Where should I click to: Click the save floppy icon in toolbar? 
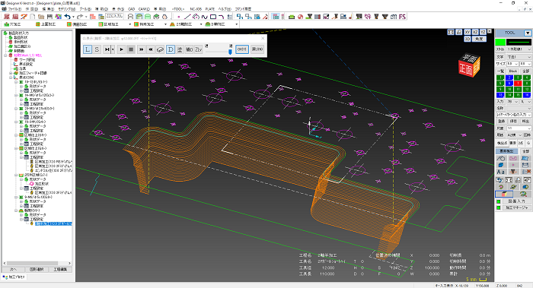(49, 16)
